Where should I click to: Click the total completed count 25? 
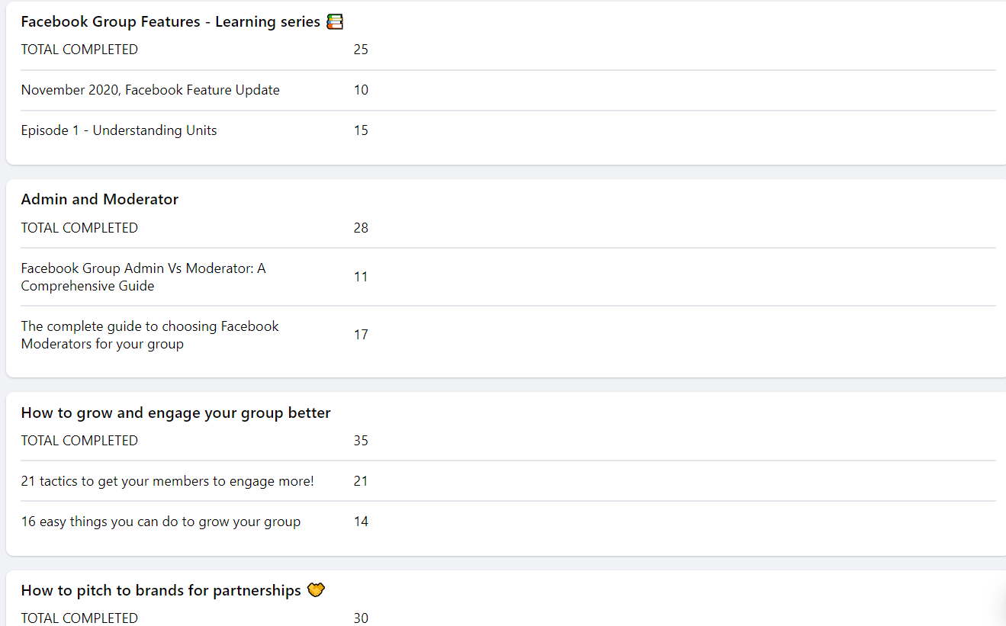361,50
